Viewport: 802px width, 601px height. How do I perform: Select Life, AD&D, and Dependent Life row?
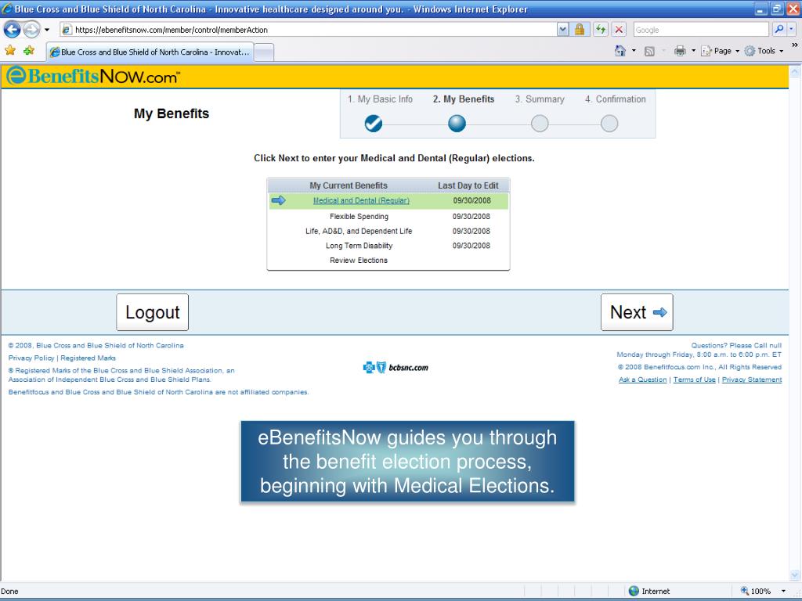coord(388,231)
